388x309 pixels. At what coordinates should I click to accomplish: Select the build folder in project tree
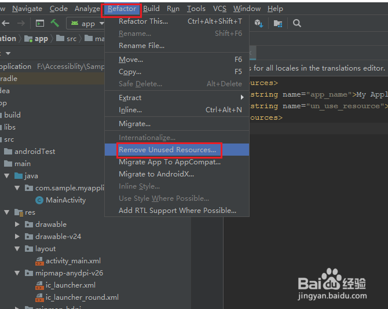tap(12, 115)
